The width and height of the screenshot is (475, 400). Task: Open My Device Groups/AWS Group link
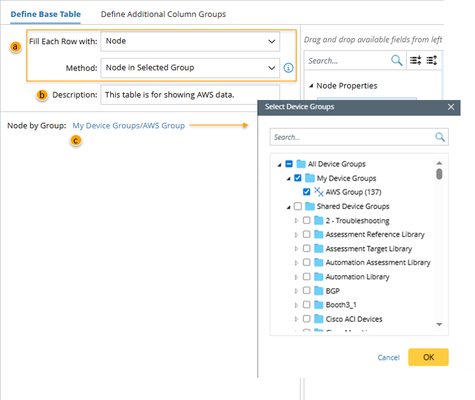tap(128, 126)
